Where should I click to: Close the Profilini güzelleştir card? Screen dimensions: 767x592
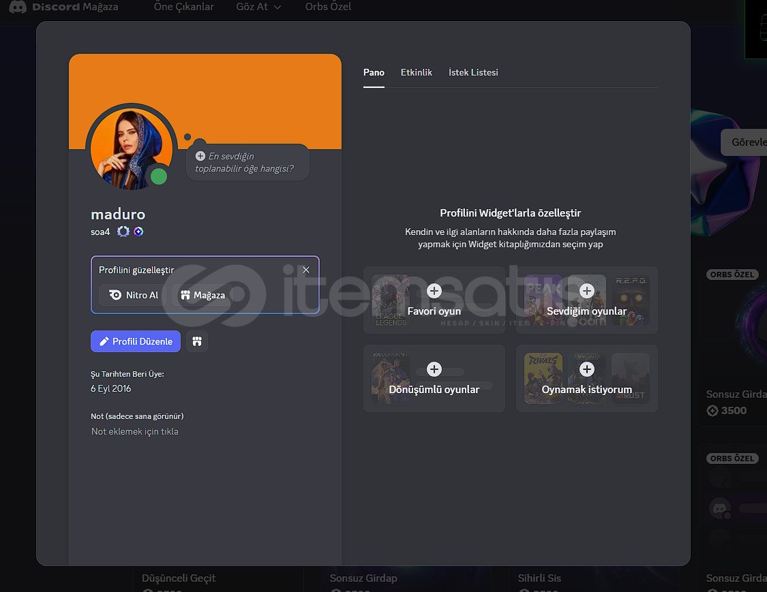(306, 270)
